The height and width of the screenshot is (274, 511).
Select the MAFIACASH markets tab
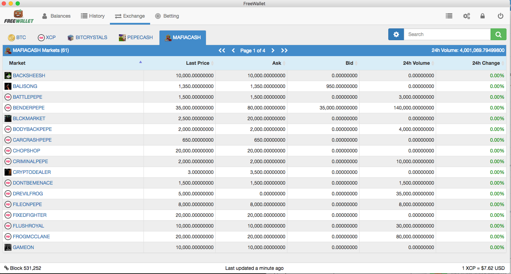pyautogui.click(x=183, y=37)
